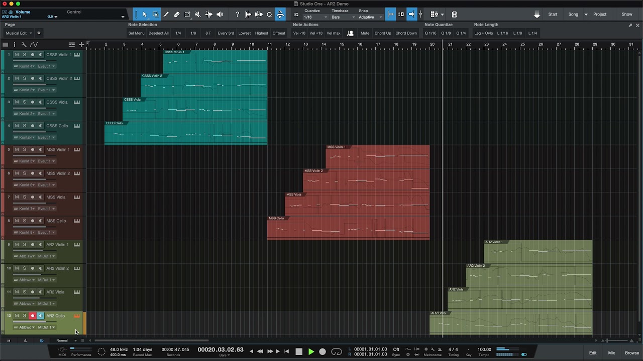Open the Timebase Bars dropdown
Screen dimensions: 643x361
(343, 17)
